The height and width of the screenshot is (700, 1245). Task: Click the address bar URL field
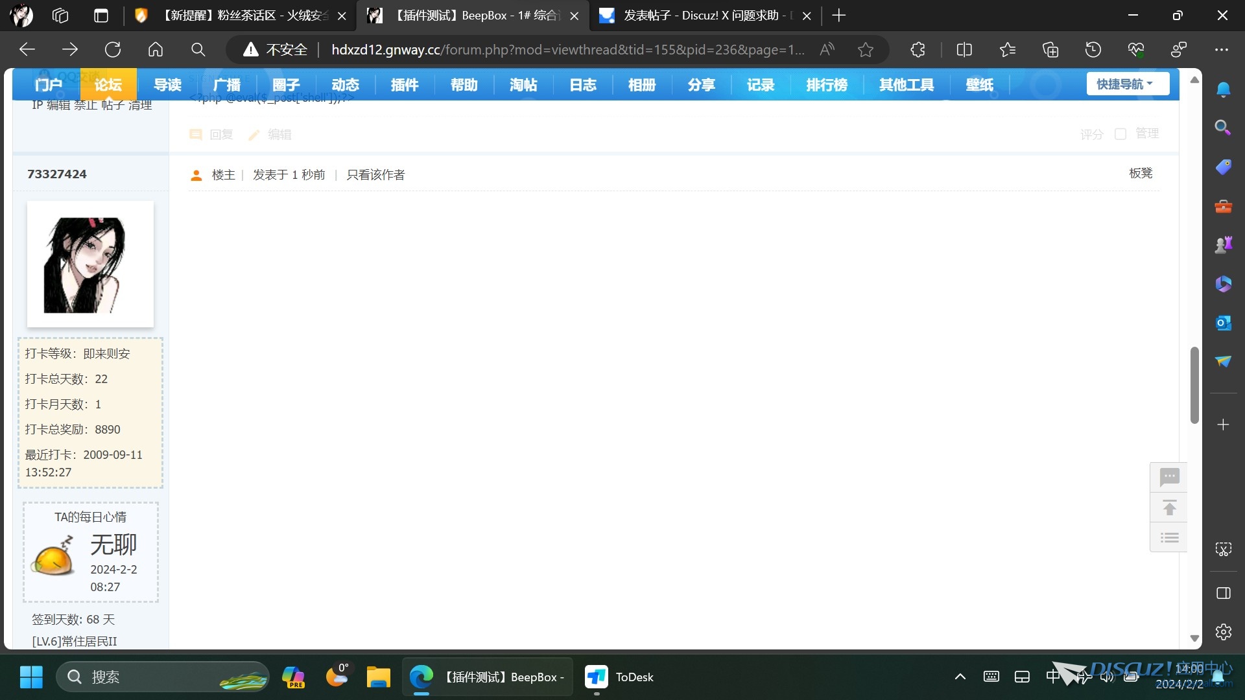[567, 50]
